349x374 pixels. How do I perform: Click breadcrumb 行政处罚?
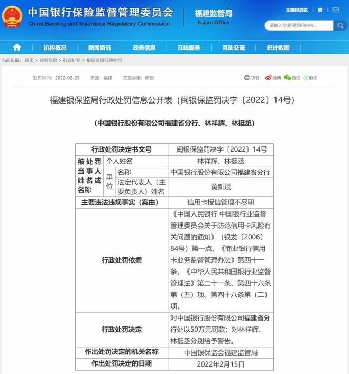(x=71, y=60)
